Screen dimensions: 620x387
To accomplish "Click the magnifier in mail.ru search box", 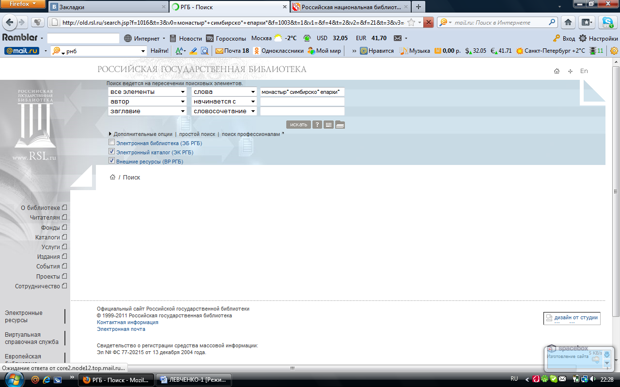I will [x=552, y=22].
